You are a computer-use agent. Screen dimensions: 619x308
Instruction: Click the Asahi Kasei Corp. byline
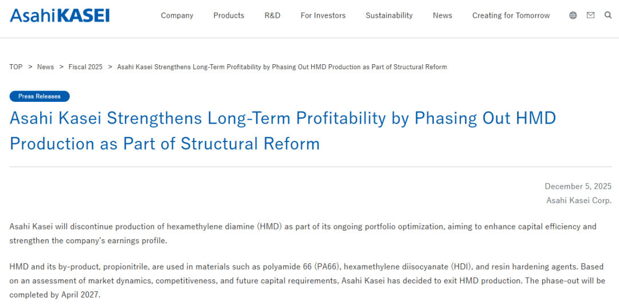coord(578,200)
